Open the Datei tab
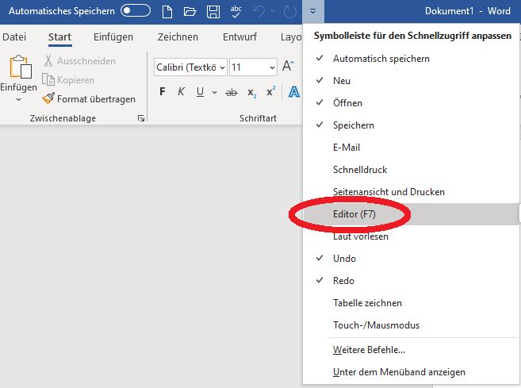This screenshot has width=521, height=388. [x=14, y=37]
